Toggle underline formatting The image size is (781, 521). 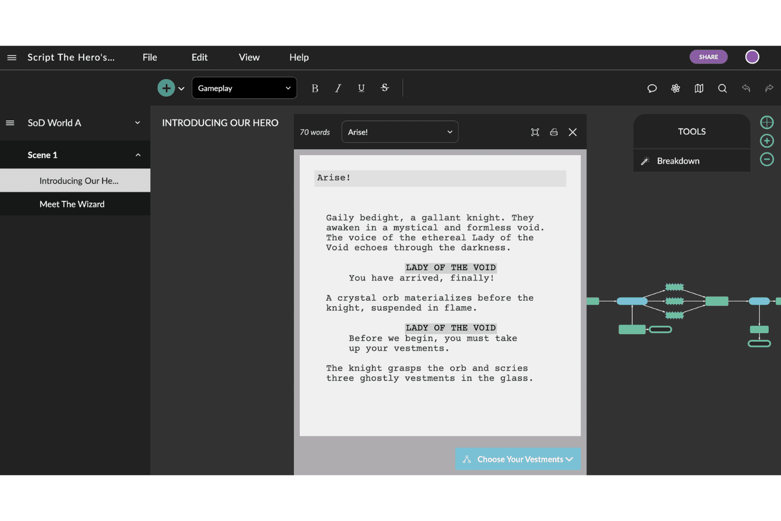[361, 88]
